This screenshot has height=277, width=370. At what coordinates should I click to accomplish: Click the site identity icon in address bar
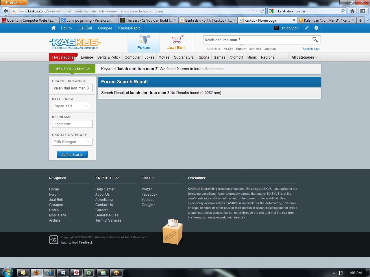pos(14,11)
